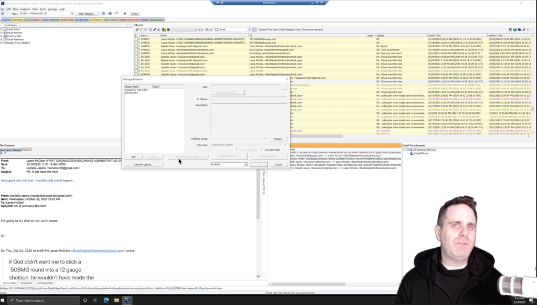This screenshot has width=537, height=305.
Task: Select the image001.png attachment icon
Action: [x=412, y=153]
